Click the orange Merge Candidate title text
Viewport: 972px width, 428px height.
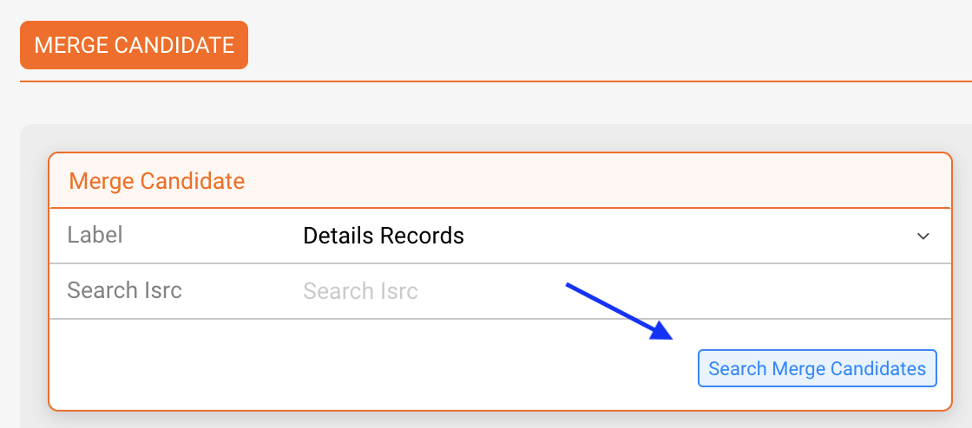tap(157, 181)
